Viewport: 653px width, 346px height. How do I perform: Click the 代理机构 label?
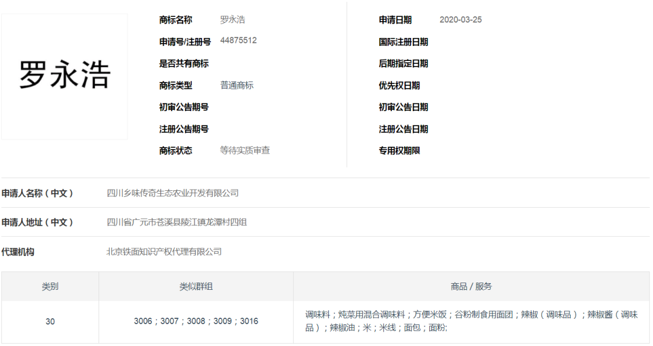pos(18,252)
